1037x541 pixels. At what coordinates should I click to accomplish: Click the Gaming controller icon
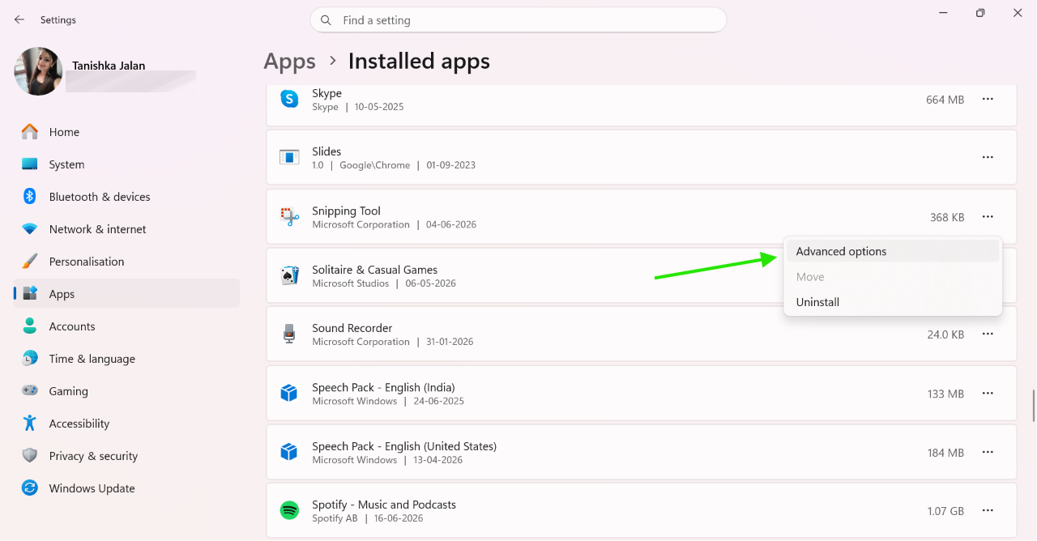point(30,390)
